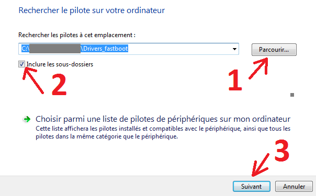Click the red arrow pointing at Parcourir
Screen dimensions: 316x196
(x=259, y=68)
